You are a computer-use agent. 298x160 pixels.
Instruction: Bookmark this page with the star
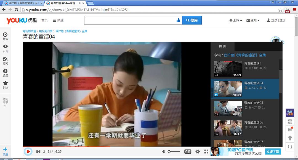point(280,10)
